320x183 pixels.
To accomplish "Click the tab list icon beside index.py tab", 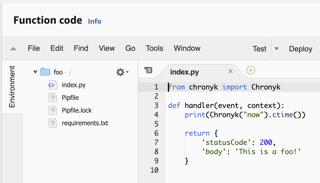I will coord(148,70).
